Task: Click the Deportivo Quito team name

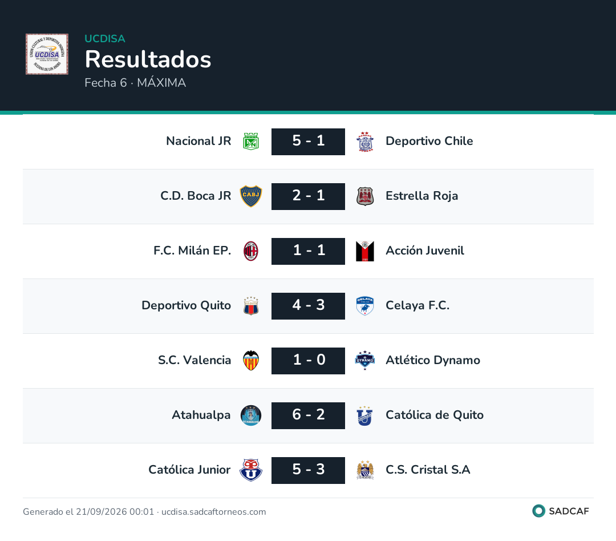Action: point(186,305)
